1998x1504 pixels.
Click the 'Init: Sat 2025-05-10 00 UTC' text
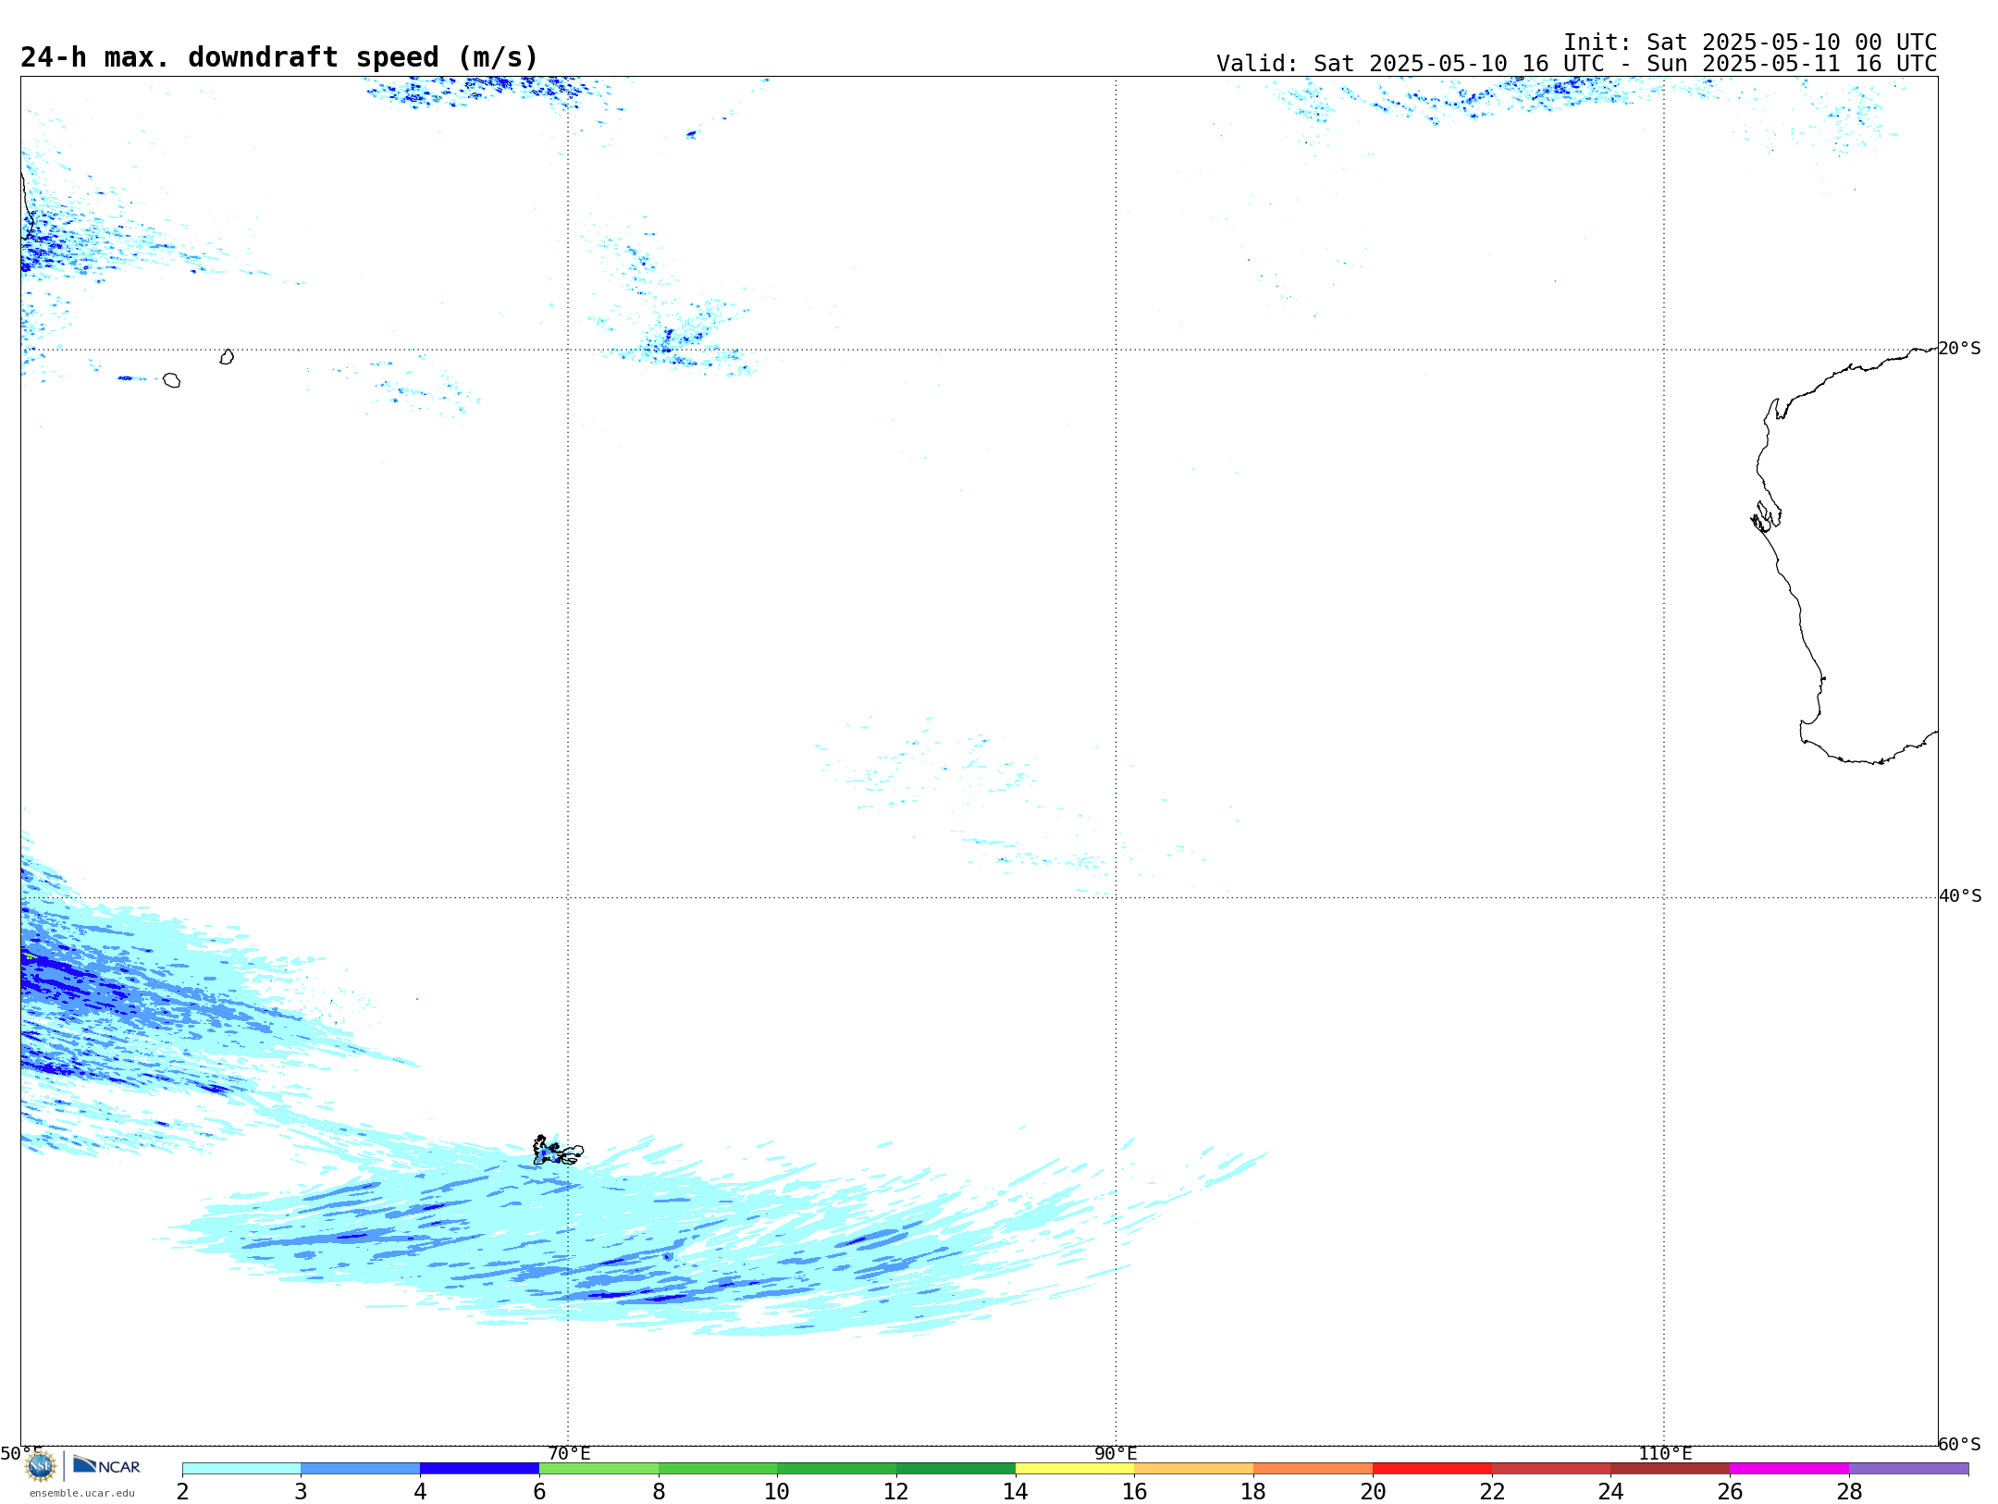(x=1750, y=43)
